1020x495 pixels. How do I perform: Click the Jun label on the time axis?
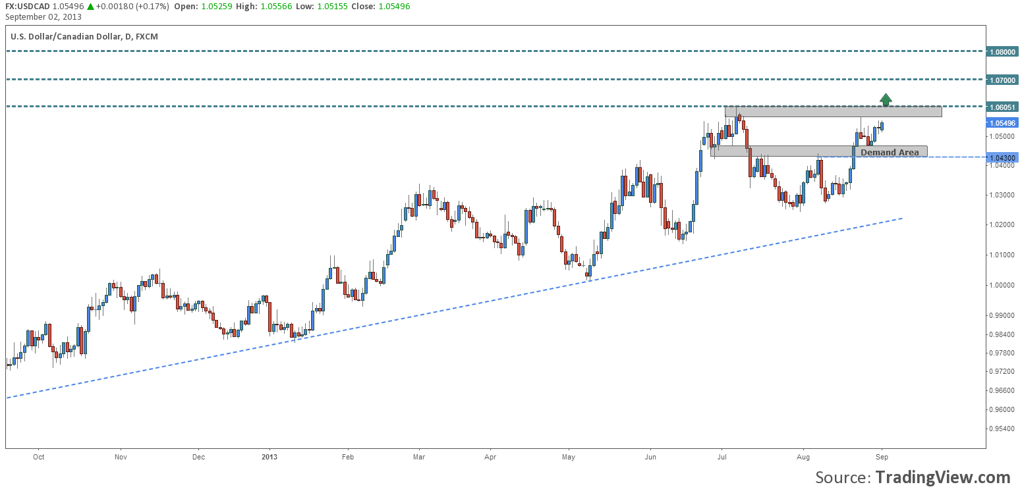pyautogui.click(x=650, y=456)
